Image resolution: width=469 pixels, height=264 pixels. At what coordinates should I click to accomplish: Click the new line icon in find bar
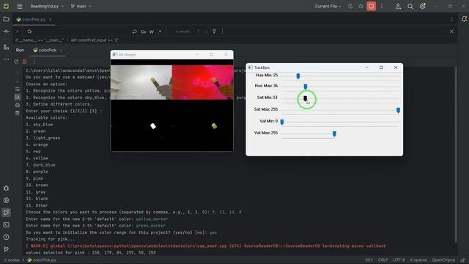coord(135,32)
